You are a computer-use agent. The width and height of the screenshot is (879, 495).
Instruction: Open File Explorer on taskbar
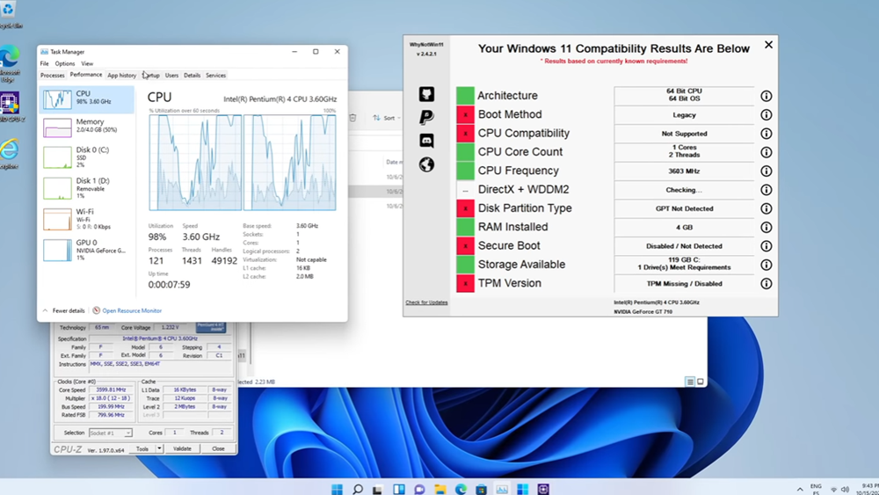coord(440,489)
